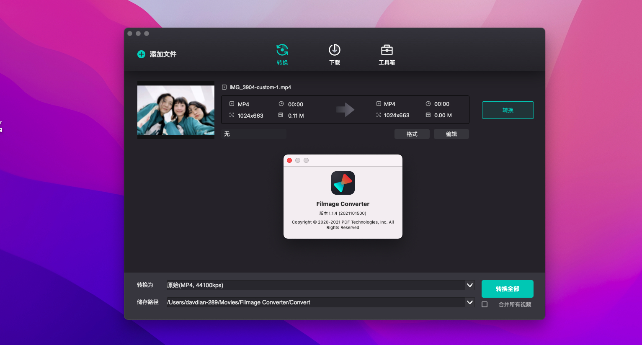Click the 无 subtitle field
This screenshot has height=345, width=642.
point(254,134)
